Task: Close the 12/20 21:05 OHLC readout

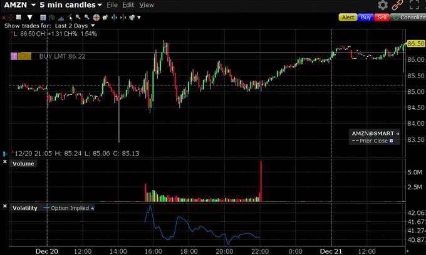Action: click(13, 152)
